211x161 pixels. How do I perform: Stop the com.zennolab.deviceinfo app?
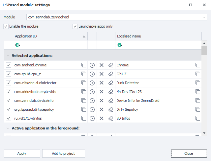(x=102, y=101)
